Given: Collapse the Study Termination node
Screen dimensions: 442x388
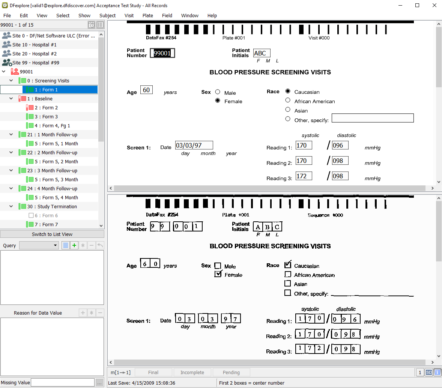Looking at the screenshot, I should (x=11, y=206).
